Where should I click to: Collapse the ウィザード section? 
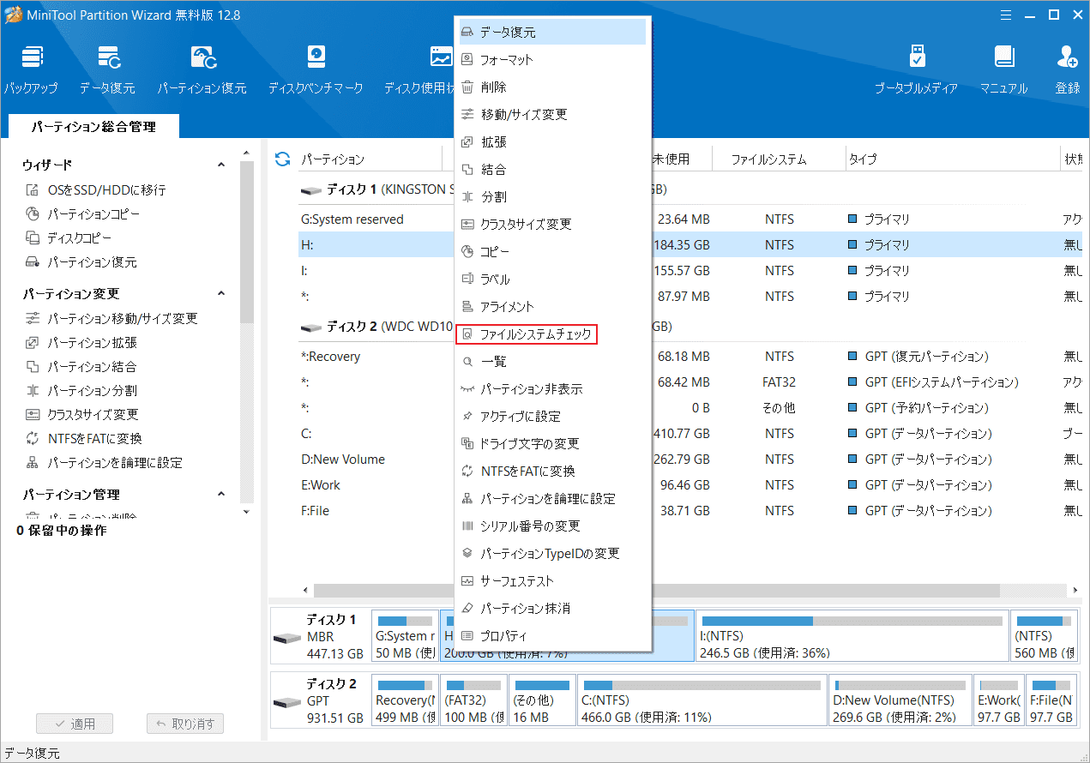tap(221, 164)
